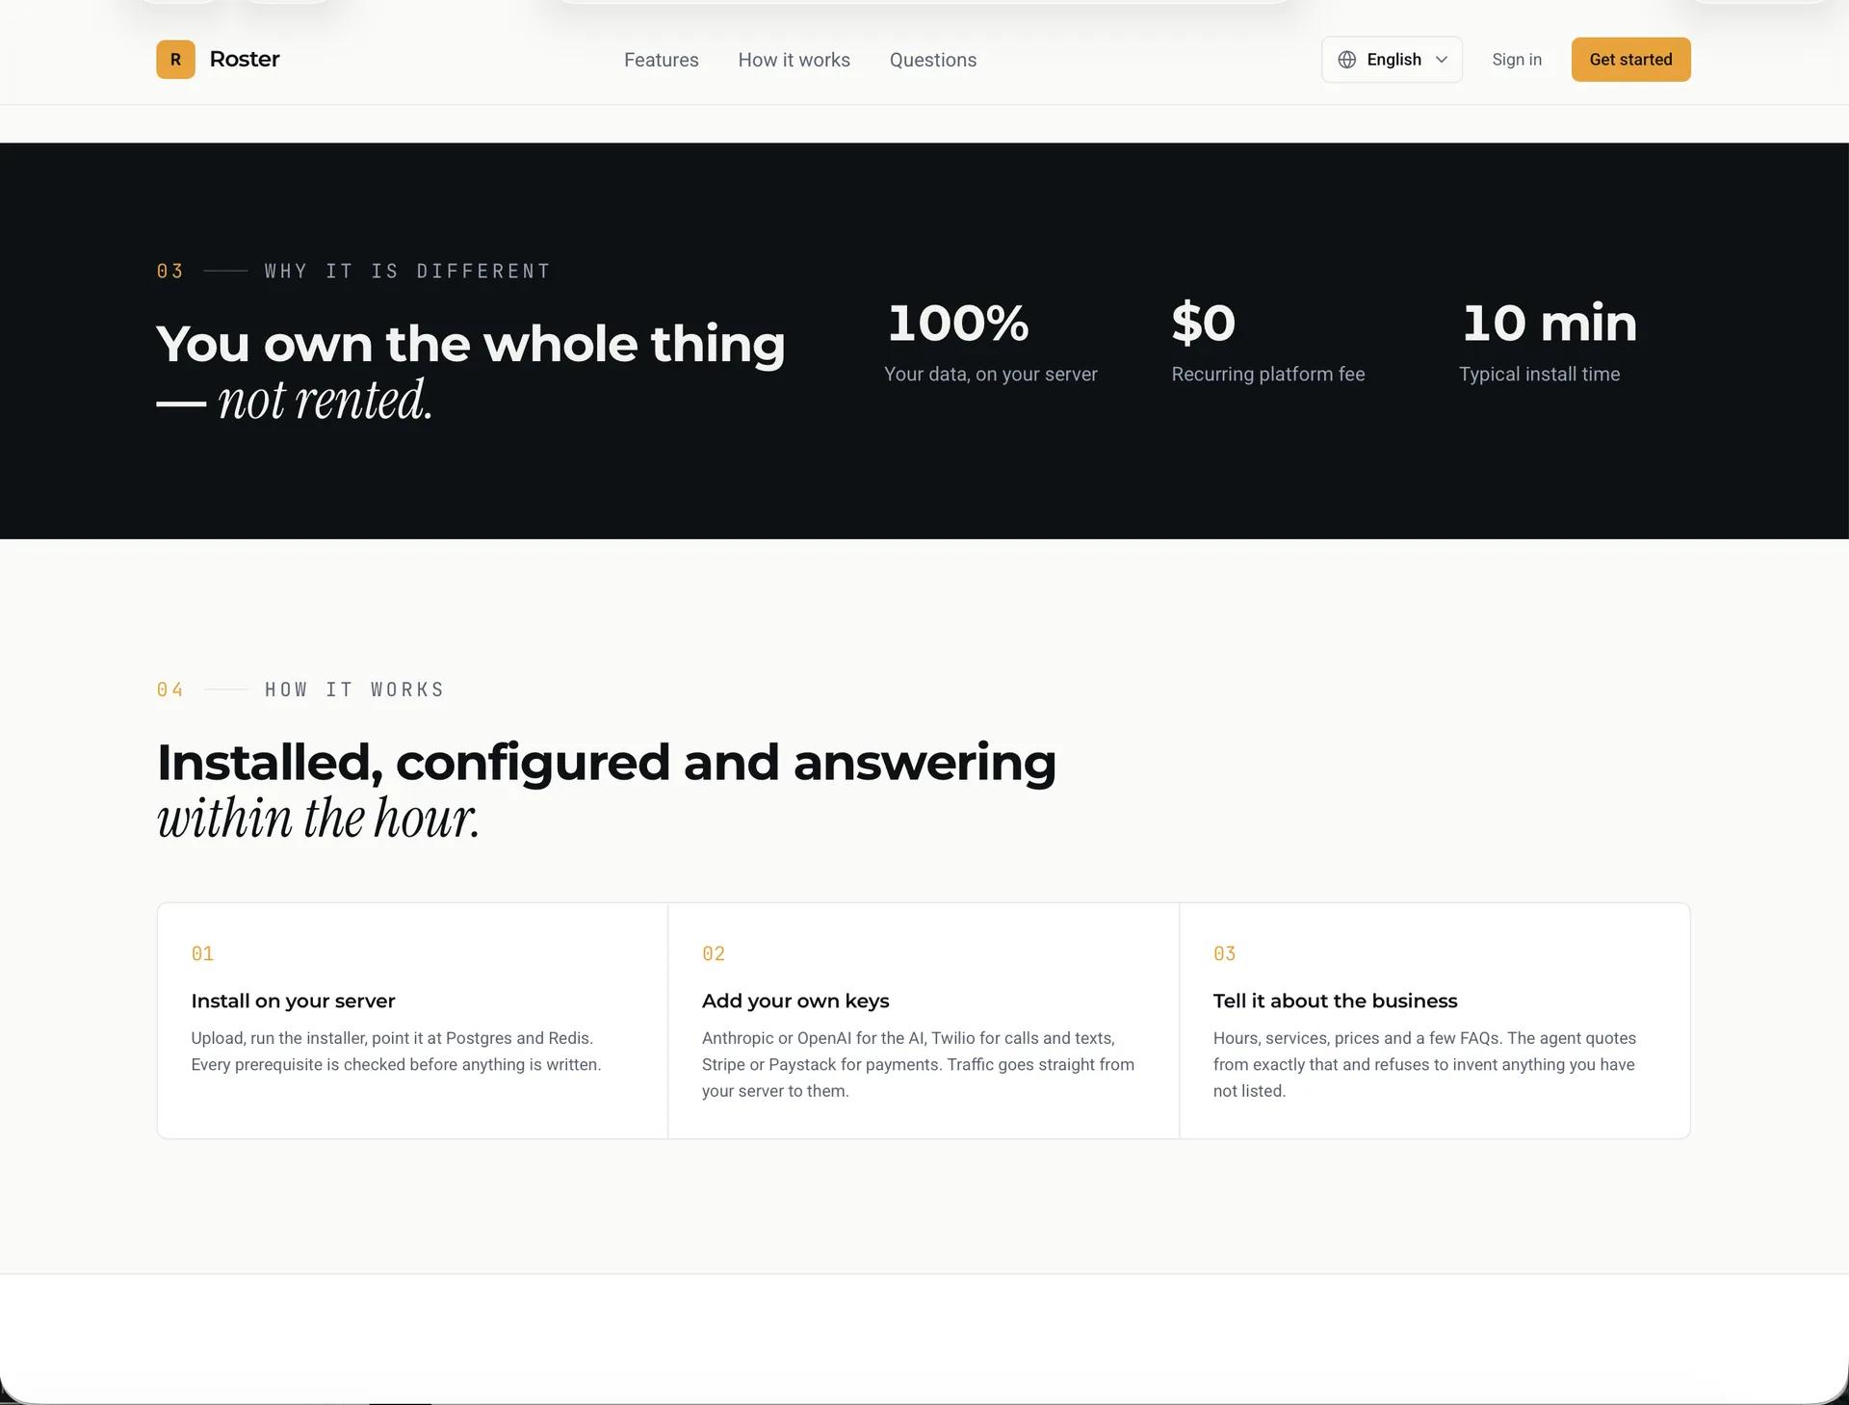Click the 'Install on your server' card title
This screenshot has height=1405, width=1849.
coord(293,1001)
